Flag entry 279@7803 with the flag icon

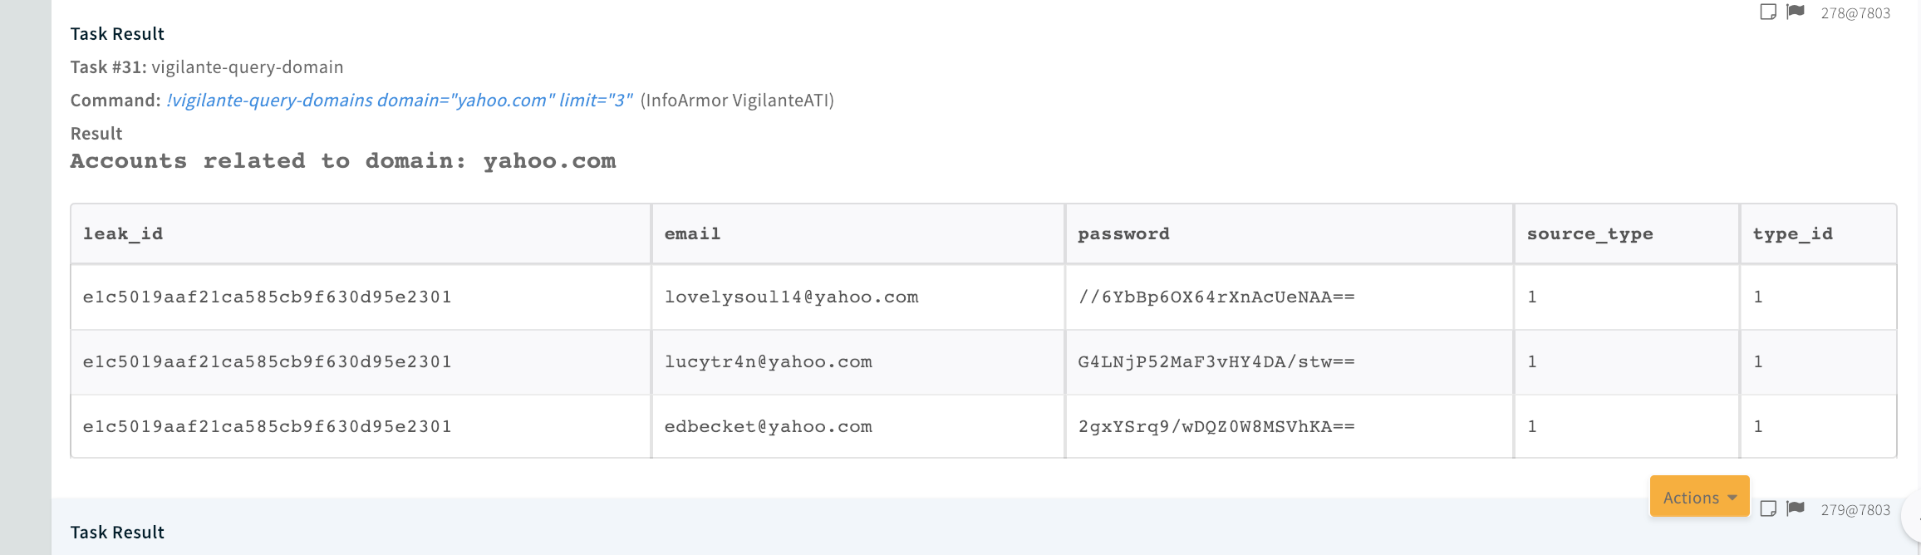pos(1796,508)
